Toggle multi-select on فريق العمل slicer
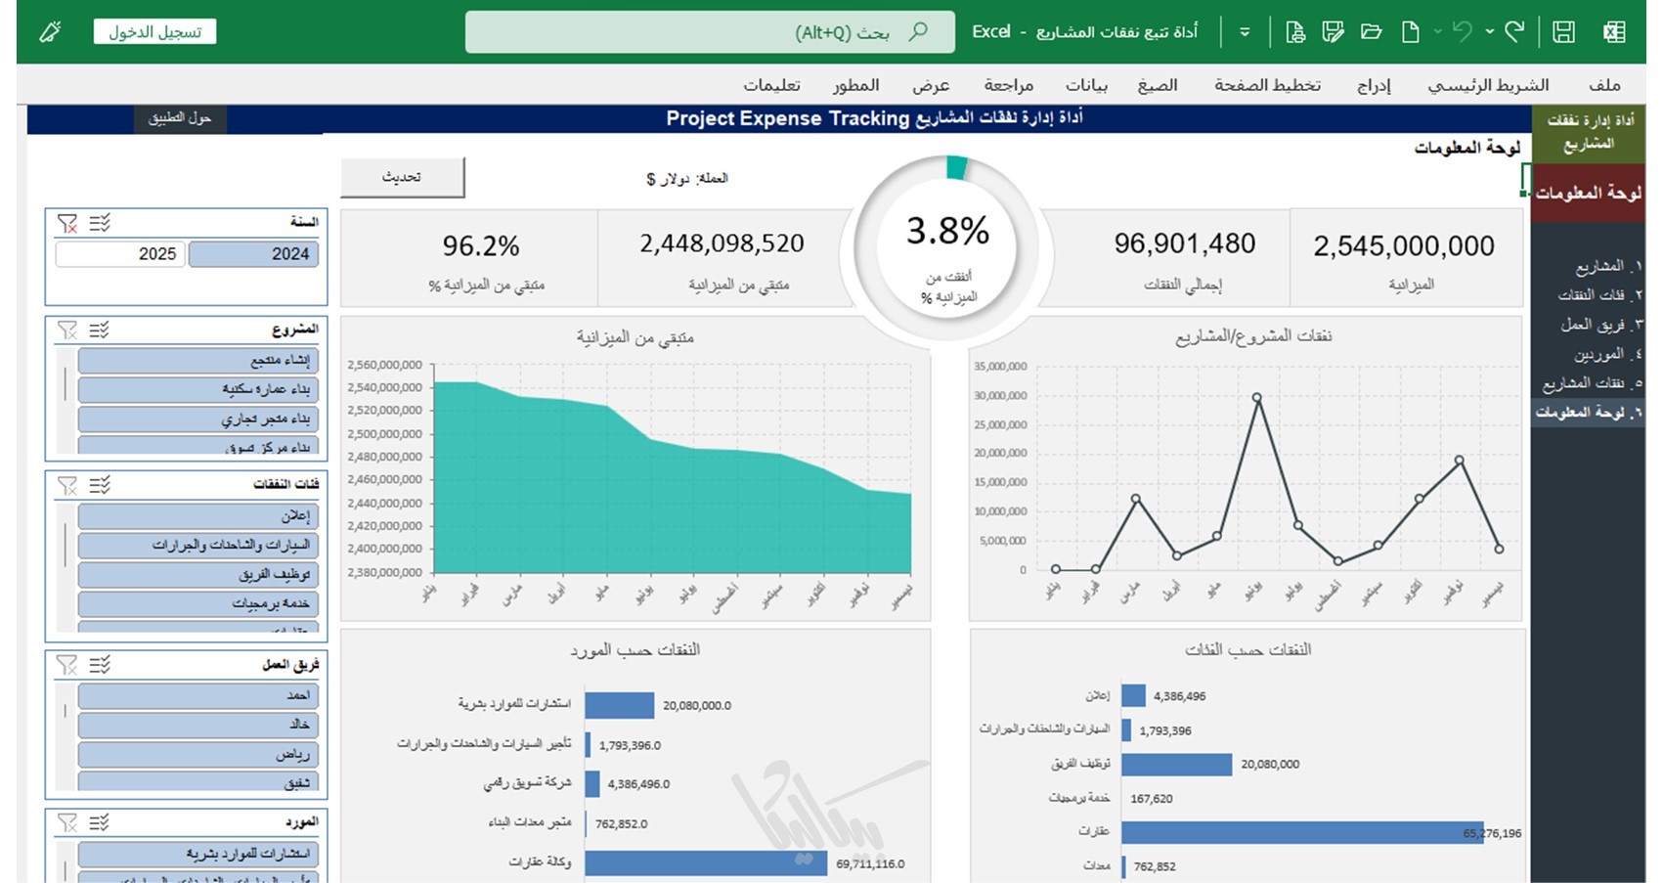Viewport: 1663px width, 883px height. pyautogui.click(x=100, y=666)
